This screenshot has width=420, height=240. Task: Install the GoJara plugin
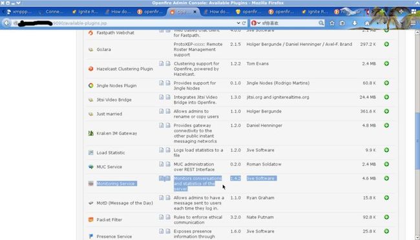tap(386, 44)
